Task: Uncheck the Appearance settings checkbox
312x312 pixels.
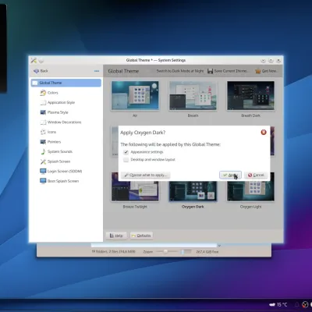Action: [x=126, y=152]
